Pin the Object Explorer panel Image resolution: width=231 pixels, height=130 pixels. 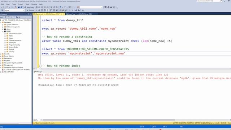[28, 14]
